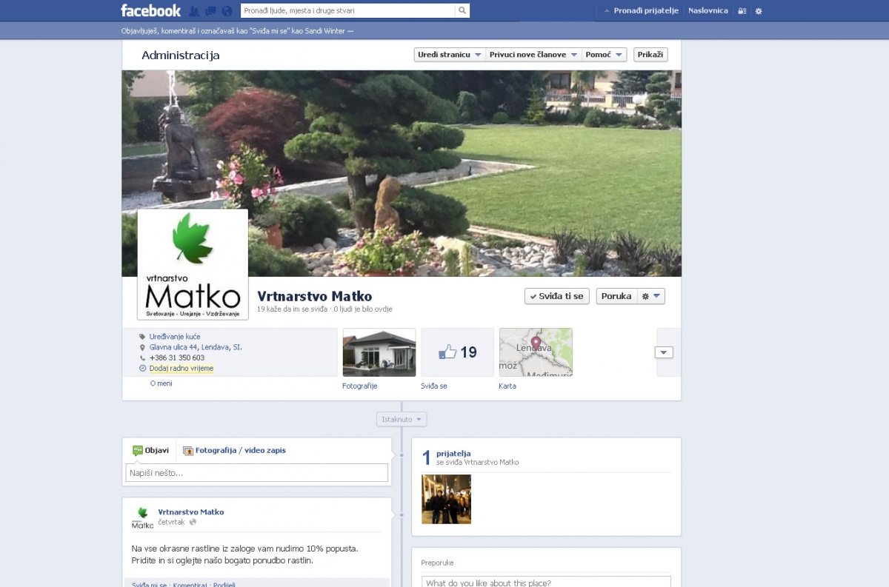Viewport: 889px width, 587px height.
Task: Expand more page tabs with arrow button
Action: pos(664,352)
